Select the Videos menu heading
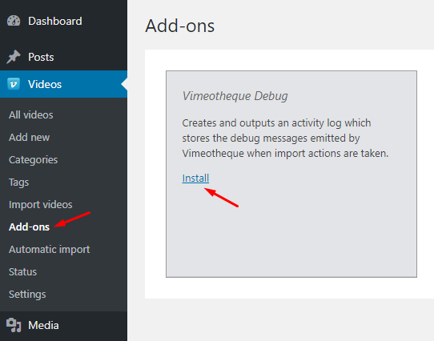This screenshot has height=341, width=434. [x=45, y=84]
